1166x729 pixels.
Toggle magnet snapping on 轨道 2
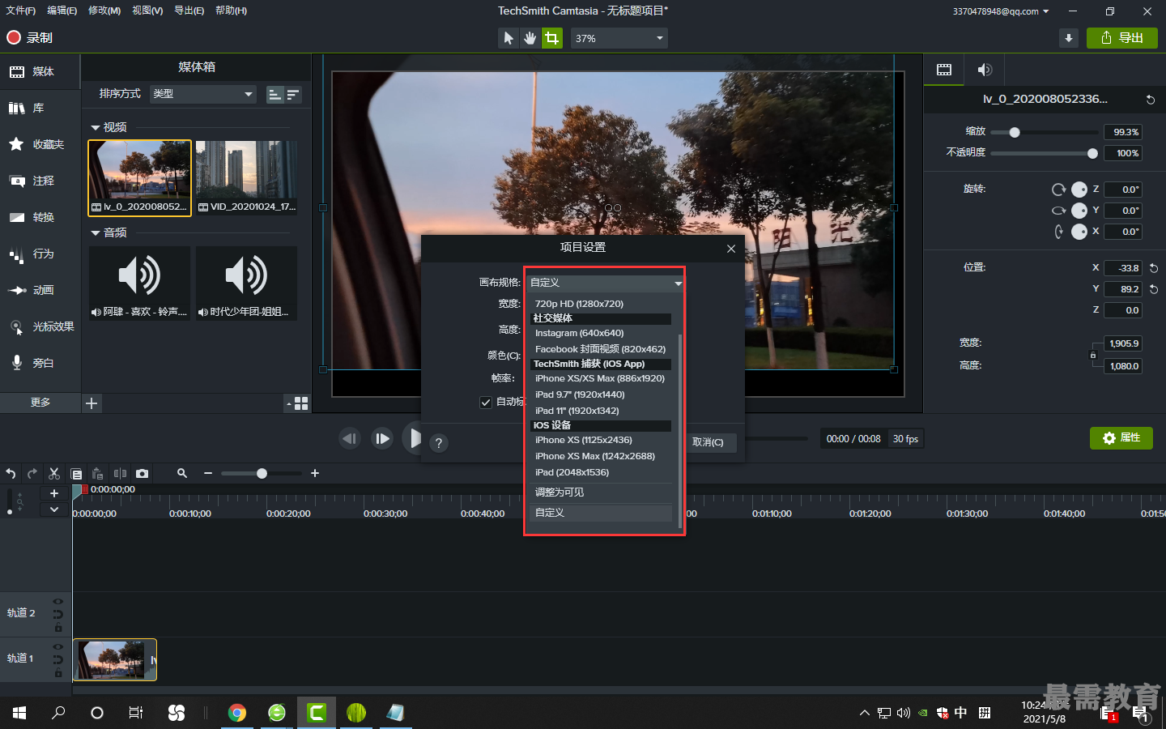click(57, 614)
